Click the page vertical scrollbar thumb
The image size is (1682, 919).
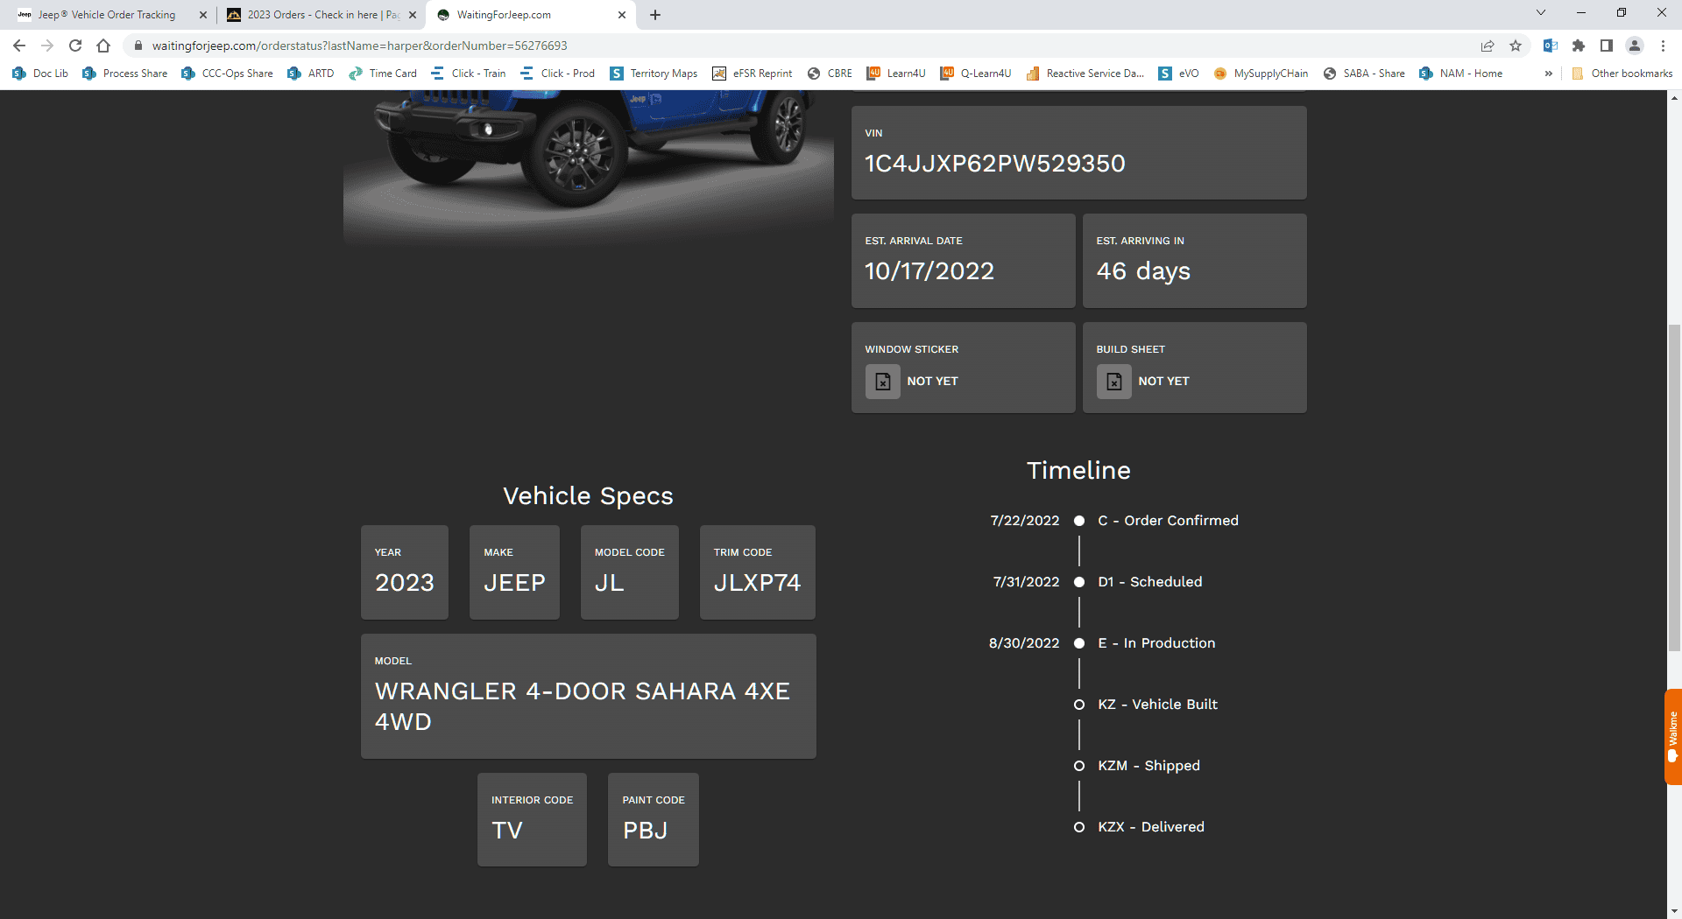[x=1674, y=488]
